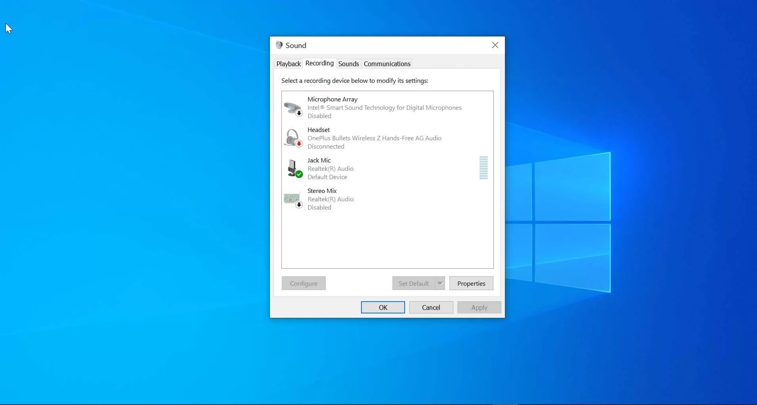Screen dimensions: 757x405
Task: Click the Cancel button
Action: (430, 307)
